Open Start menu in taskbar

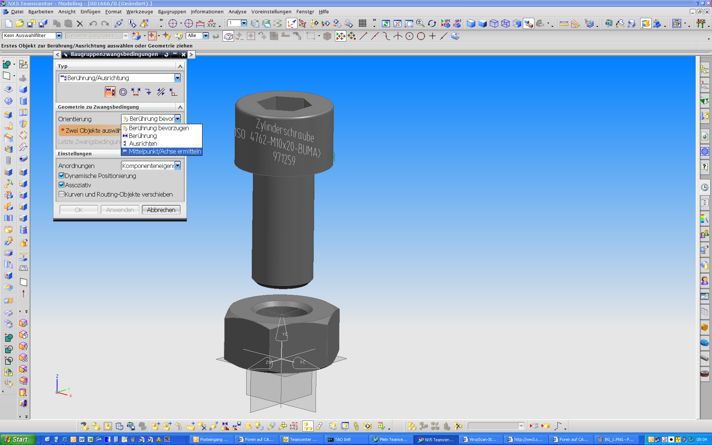17,439
